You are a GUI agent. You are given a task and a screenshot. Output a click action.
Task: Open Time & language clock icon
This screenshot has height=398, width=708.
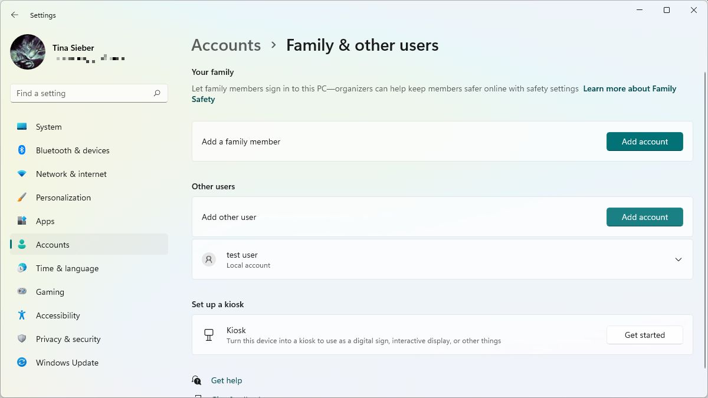22,268
